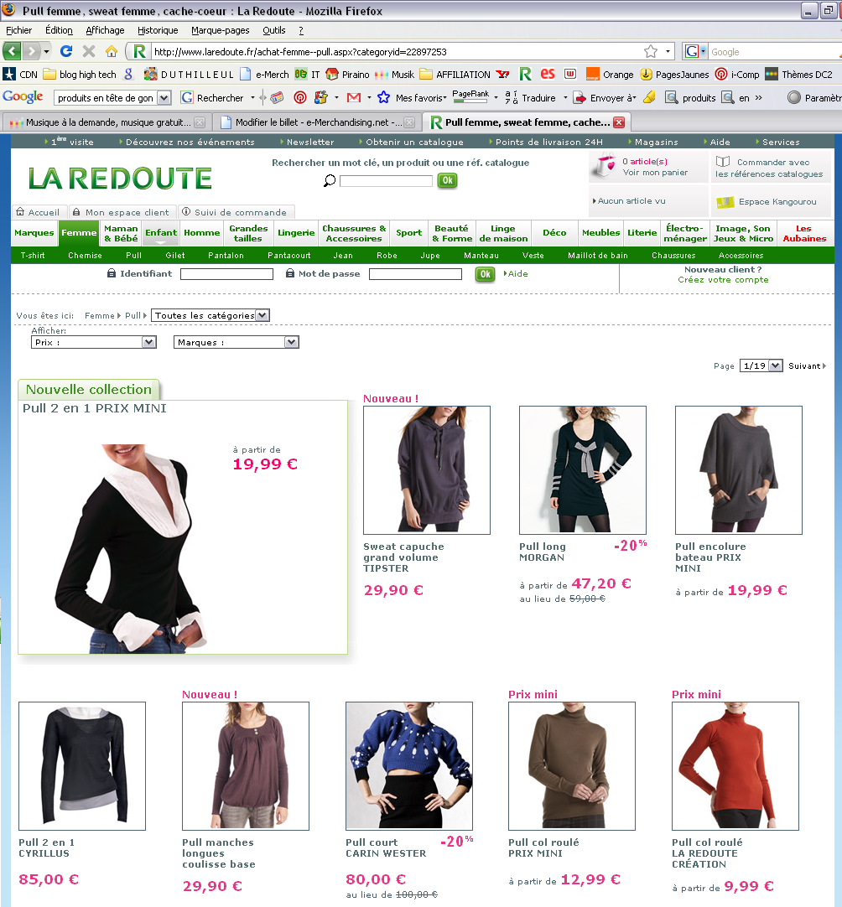Screen dimensions: 842x907
Task: Show more Google toolbar buttons chevron
Action: (x=759, y=98)
